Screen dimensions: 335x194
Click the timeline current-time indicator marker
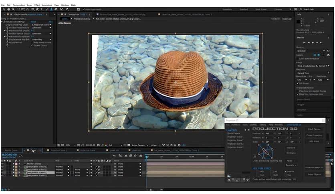pyautogui.click(x=147, y=157)
